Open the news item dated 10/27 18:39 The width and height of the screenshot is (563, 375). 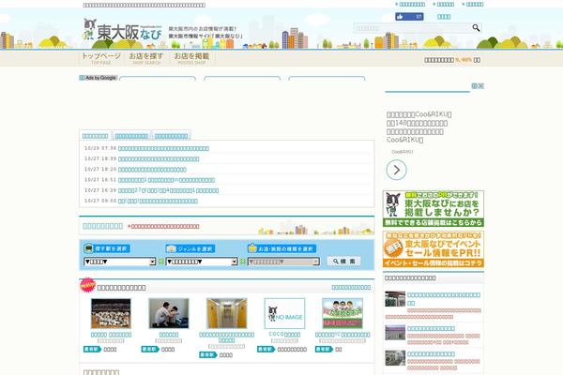pyautogui.click(x=159, y=159)
